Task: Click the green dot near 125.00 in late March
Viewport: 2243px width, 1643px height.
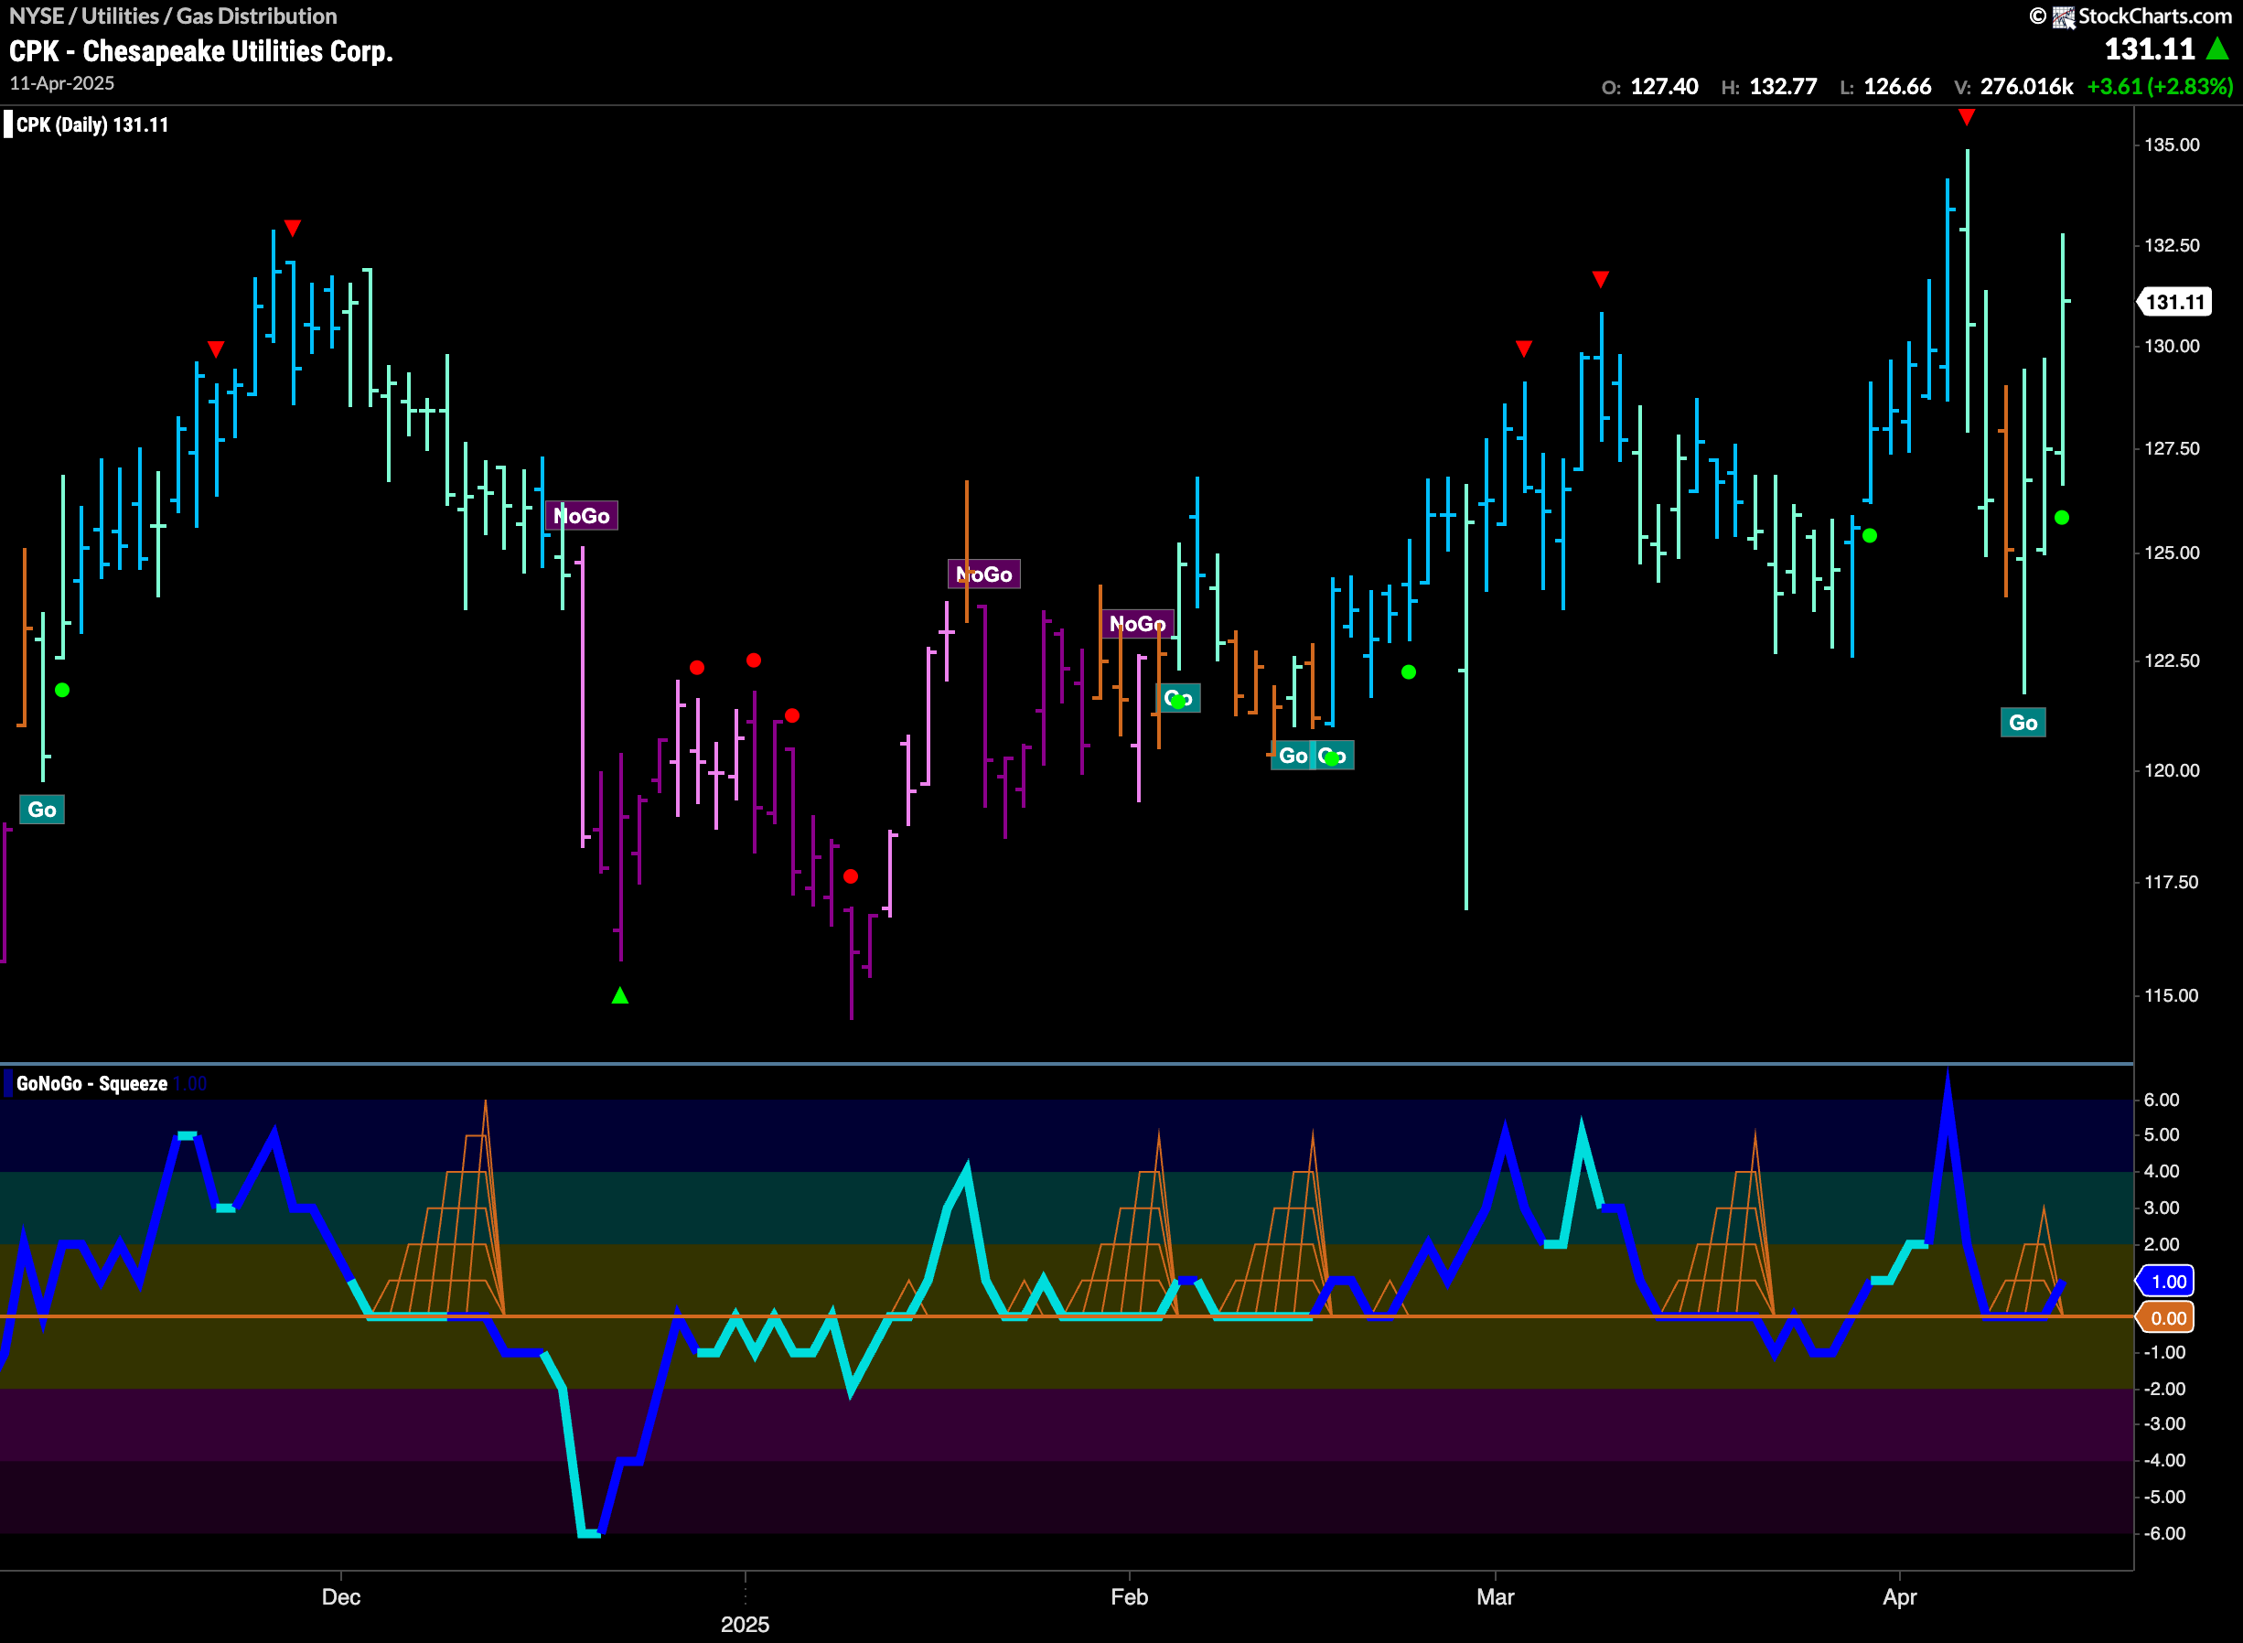Action: coord(1869,535)
